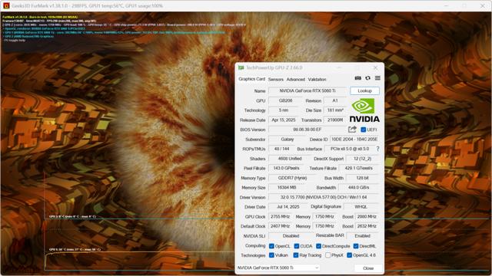492x276 pixels.
Task: Click the GPU Name text field
Action: pyautogui.click(x=307, y=90)
